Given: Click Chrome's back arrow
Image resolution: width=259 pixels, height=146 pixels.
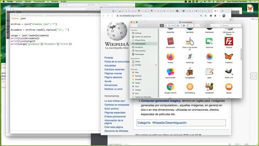Looking at the screenshot, I should click(104, 16).
